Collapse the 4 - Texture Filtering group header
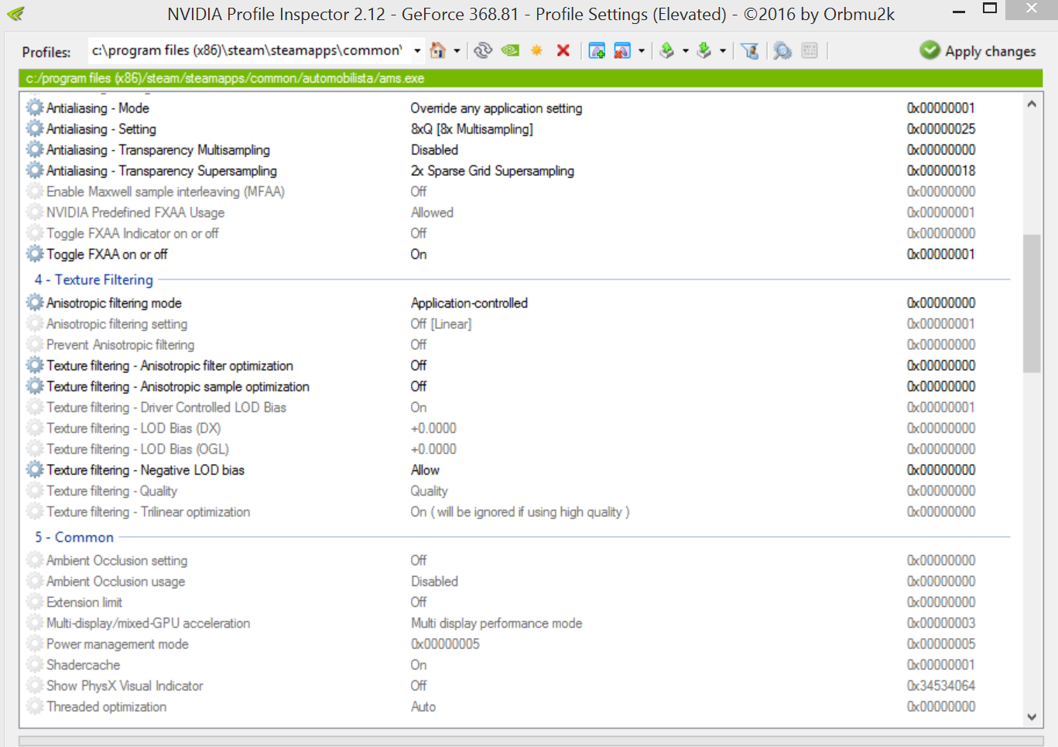Screen dimensions: 1058x747 94,279
